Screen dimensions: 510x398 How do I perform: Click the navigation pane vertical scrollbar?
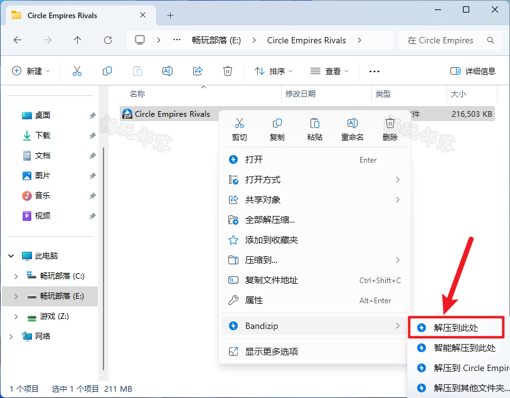tap(104, 259)
